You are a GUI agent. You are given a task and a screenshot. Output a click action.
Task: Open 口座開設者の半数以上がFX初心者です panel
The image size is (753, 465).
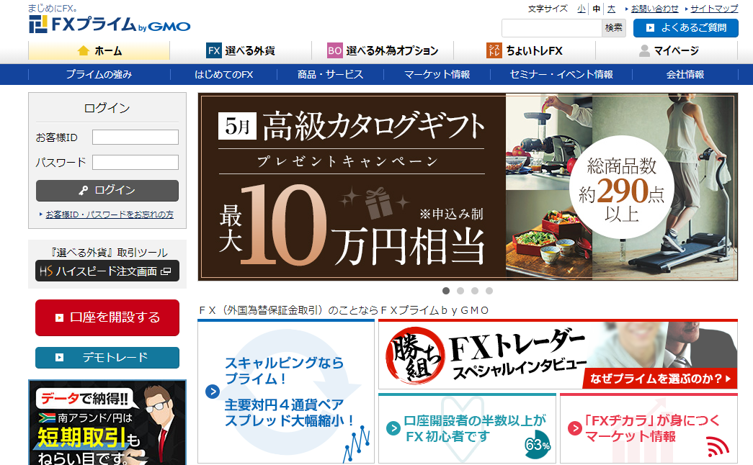[x=467, y=428]
